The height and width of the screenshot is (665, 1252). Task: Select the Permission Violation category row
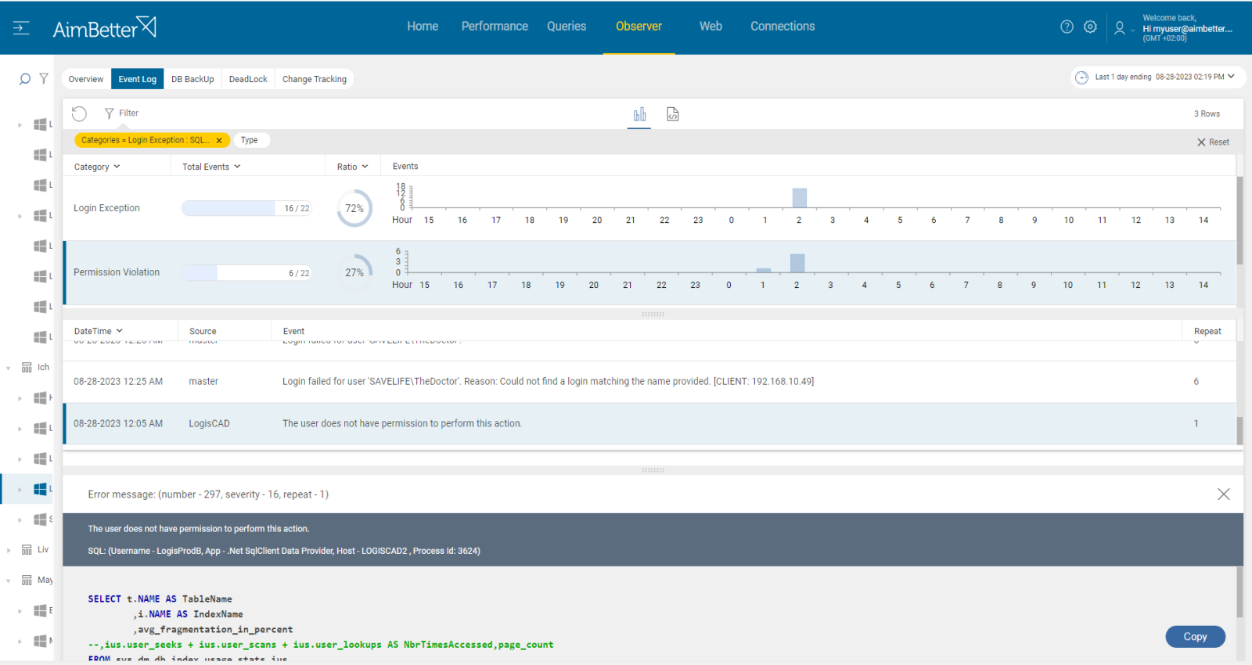649,273
